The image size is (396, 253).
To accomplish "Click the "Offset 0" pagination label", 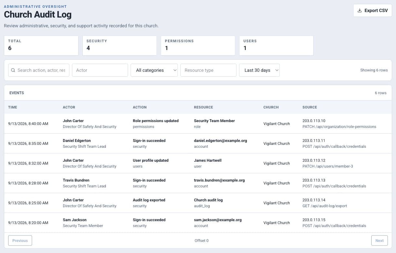I will coord(202,241).
